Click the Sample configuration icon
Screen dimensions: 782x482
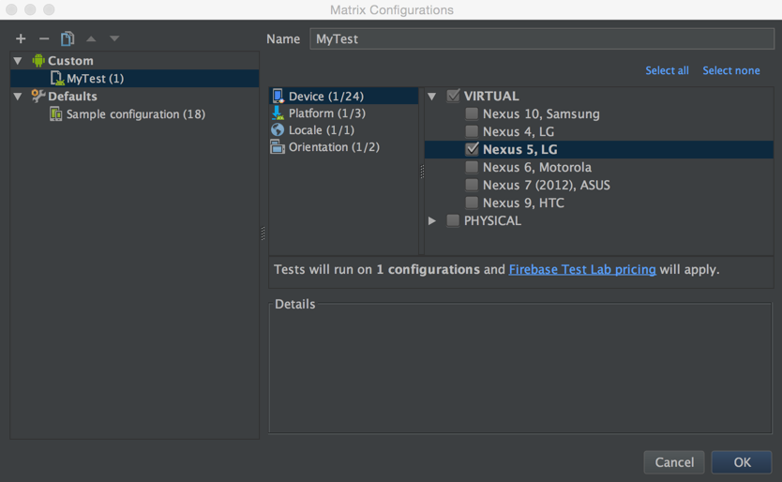click(56, 113)
